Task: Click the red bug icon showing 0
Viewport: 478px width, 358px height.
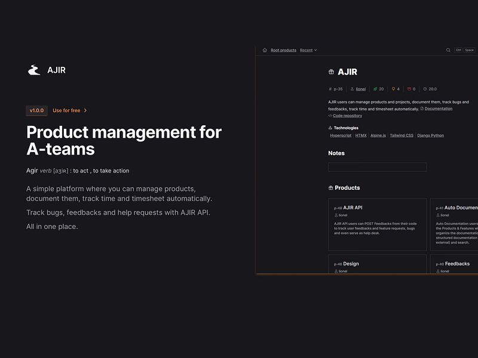Action: coord(410,89)
